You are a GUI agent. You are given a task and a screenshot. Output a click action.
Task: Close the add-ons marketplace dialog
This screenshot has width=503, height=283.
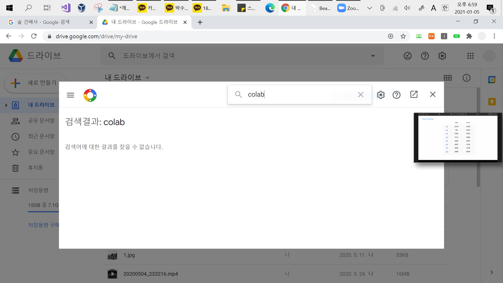(x=433, y=94)
